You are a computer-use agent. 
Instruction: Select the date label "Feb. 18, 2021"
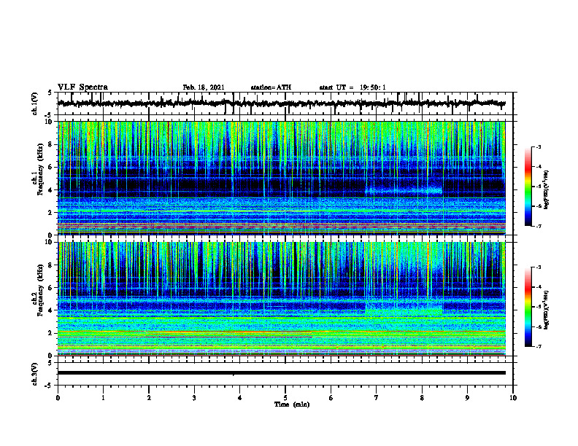tap(204, 87)
